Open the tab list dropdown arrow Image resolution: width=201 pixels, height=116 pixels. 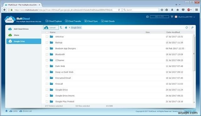tap(180, 5)
